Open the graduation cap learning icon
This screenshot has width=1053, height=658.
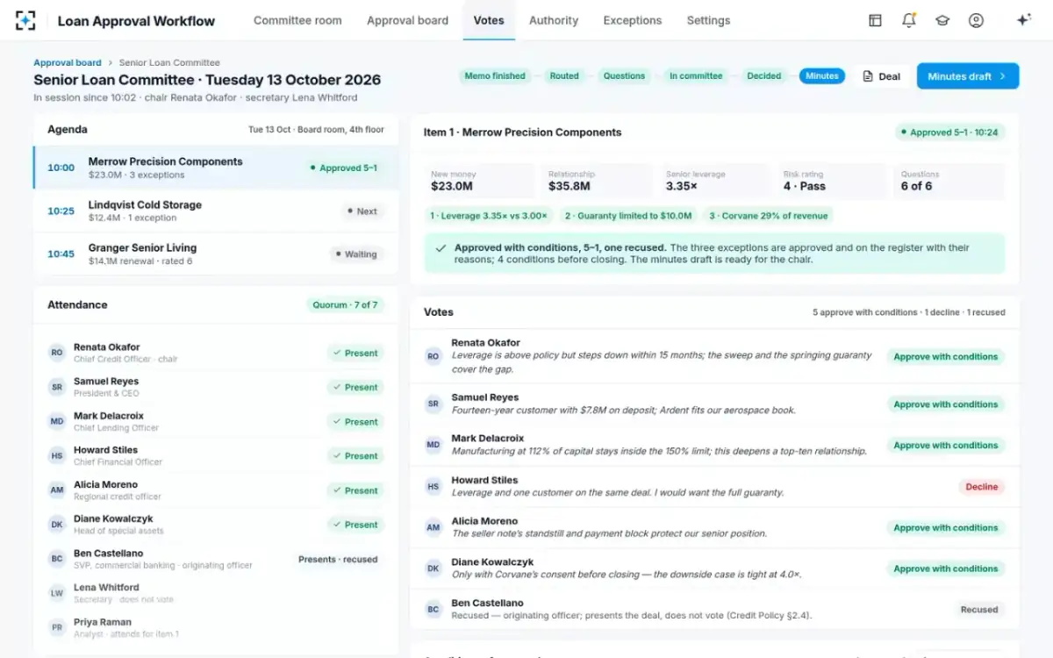[x=942, y=20]
